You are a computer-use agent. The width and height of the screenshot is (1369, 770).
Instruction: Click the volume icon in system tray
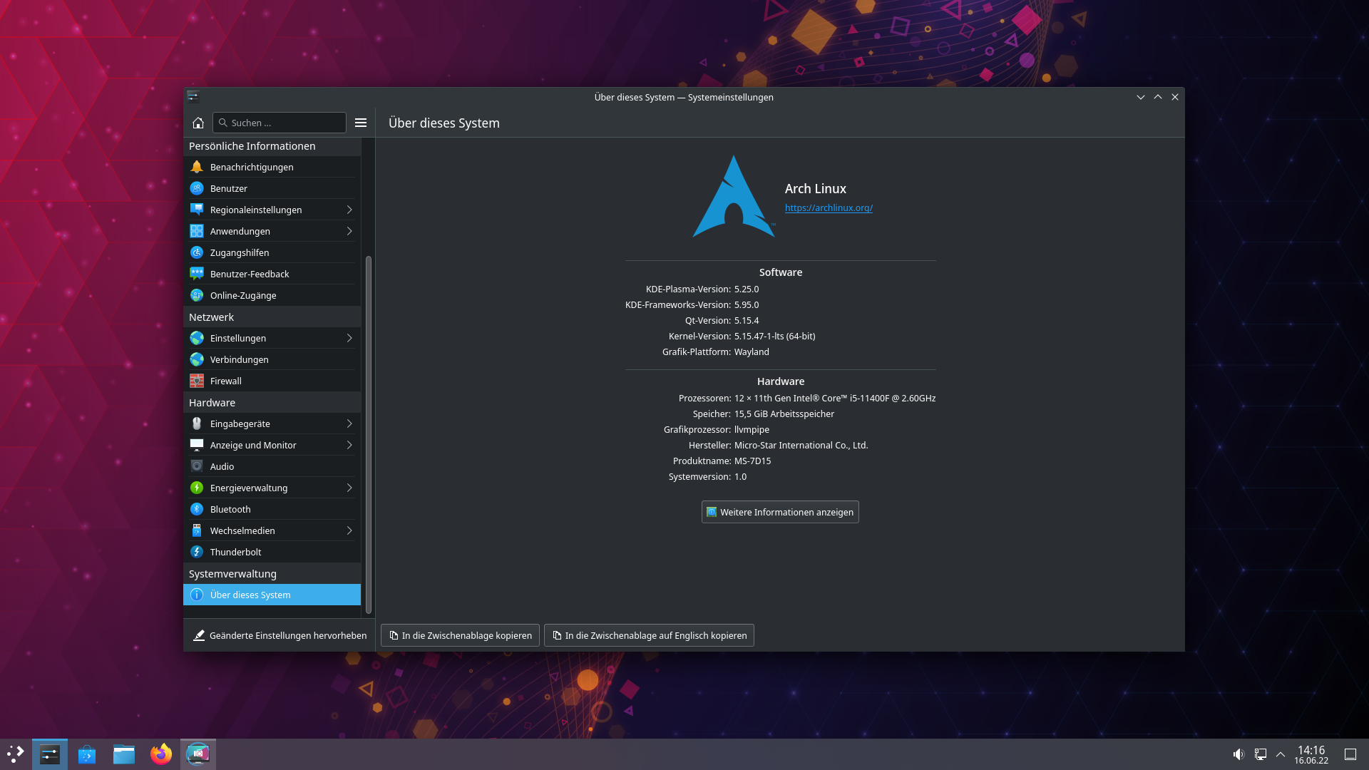point(1239,754)
